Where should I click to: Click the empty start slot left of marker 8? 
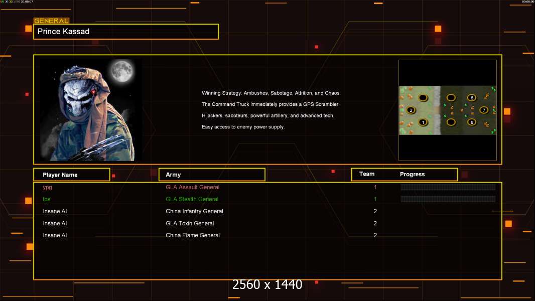(451, 98)
